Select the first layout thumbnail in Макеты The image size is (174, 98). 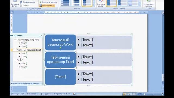click(65, 3)
